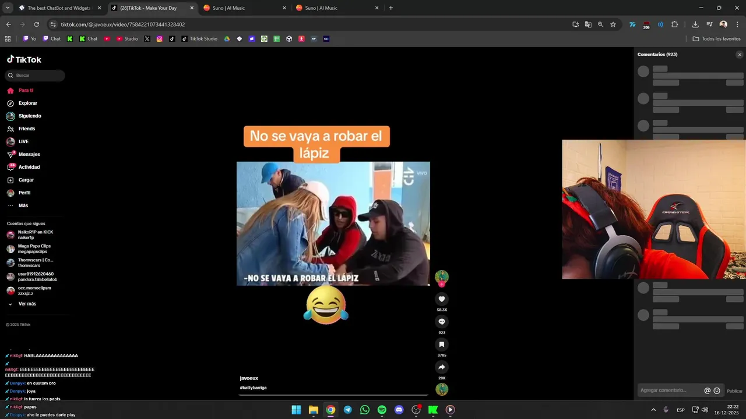Click the Publicar button
This screenshot has width=746, height=419.
[734, 391]
